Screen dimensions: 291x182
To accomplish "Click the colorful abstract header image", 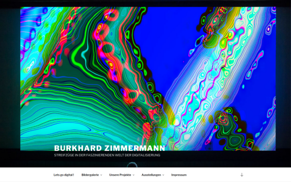I will coord(148,79).
